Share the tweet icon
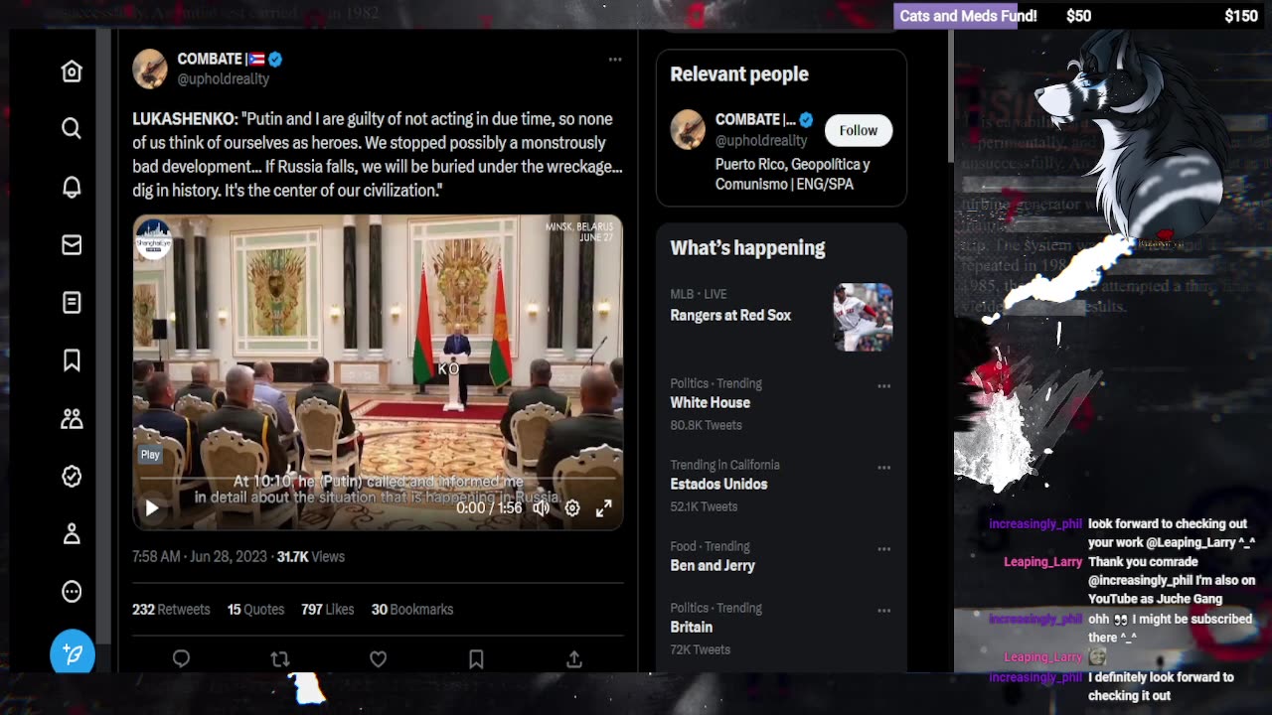The image size is (1272, 715). (x=574, y=659)
